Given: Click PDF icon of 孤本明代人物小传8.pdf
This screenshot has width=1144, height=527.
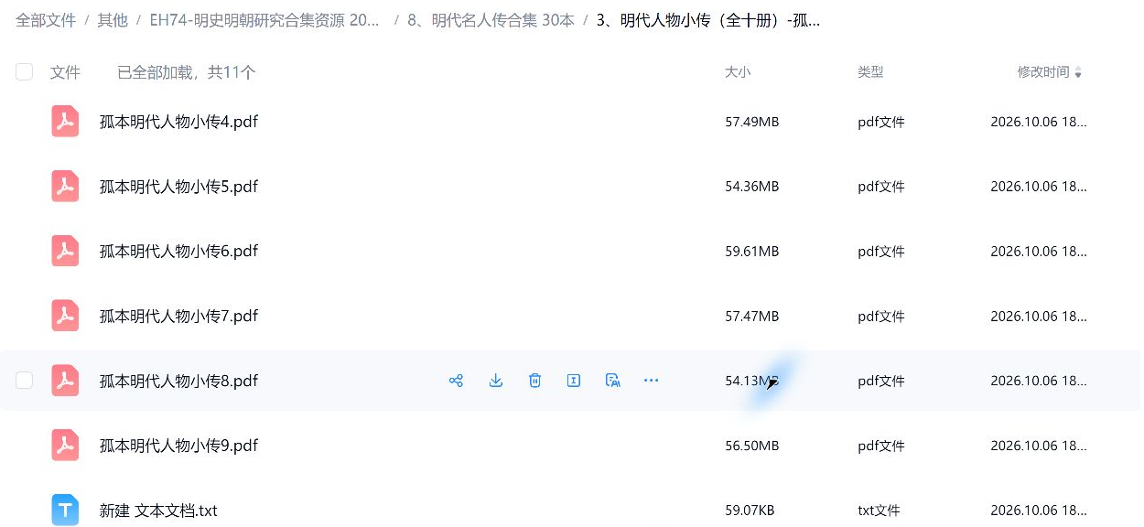Looking at the screenshot, I should (65, 381).
